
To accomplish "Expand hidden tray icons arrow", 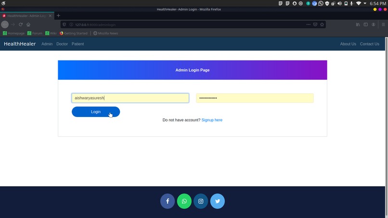I will click(365, 3).
